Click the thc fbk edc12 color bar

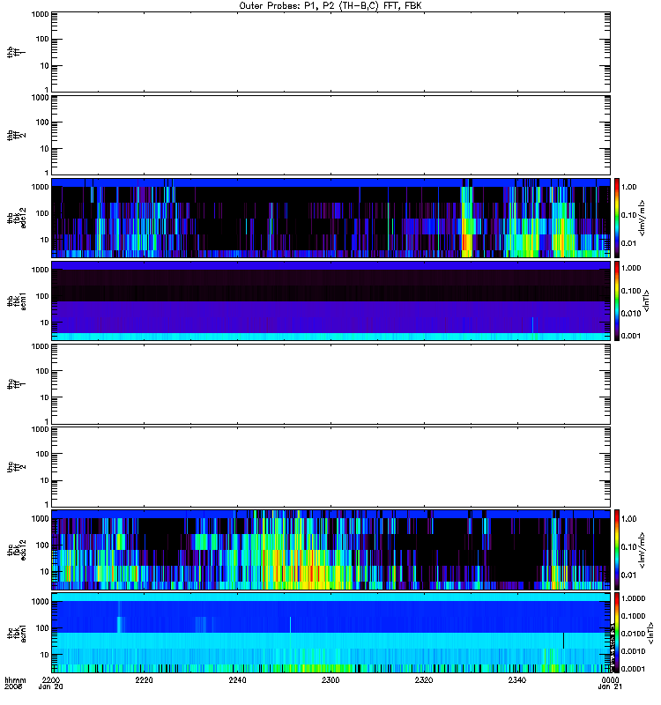click(617, 550)
